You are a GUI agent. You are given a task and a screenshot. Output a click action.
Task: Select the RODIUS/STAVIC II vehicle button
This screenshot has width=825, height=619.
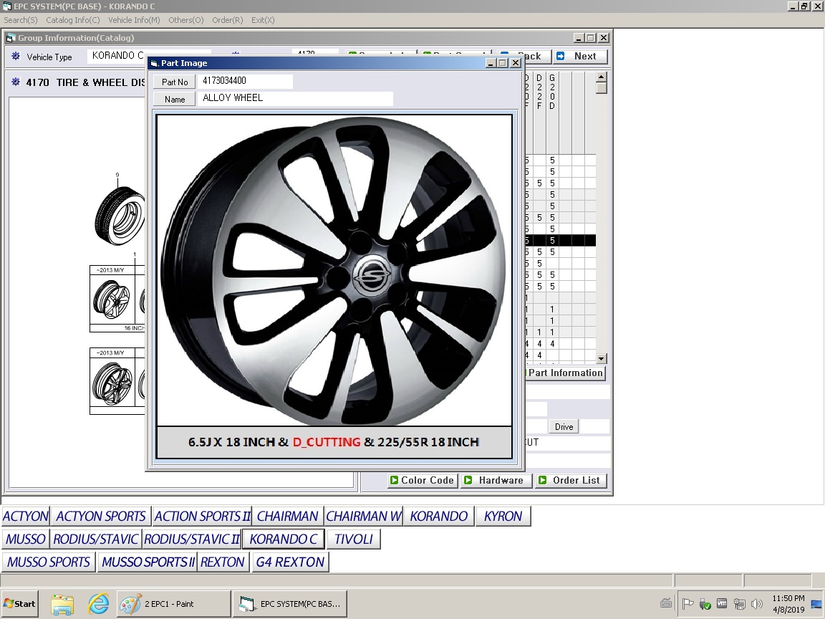(192, 539)
